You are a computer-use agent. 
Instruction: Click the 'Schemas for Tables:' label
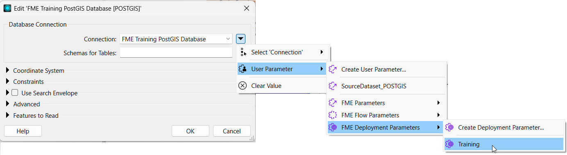click(x=90, y=53)
